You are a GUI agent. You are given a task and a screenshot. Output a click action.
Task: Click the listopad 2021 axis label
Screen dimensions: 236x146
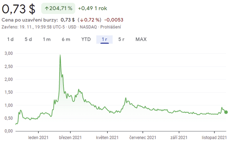pyautogui.click(x=214, y=138)
